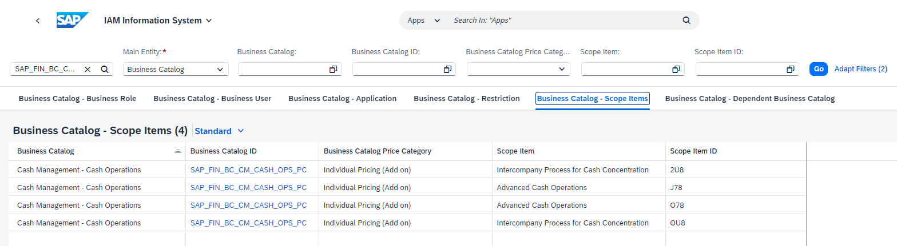897x246 pixels.
Task: Clear the SAP_FIN_BC_C... search text
Action: click(88, 69)
